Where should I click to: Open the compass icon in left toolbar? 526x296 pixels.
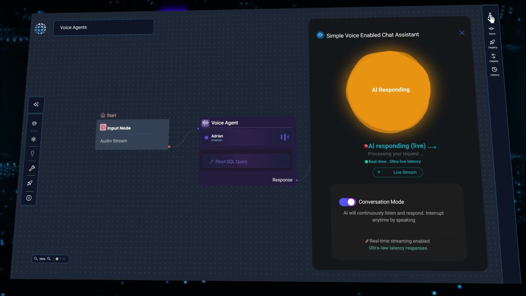click(29, 198)
